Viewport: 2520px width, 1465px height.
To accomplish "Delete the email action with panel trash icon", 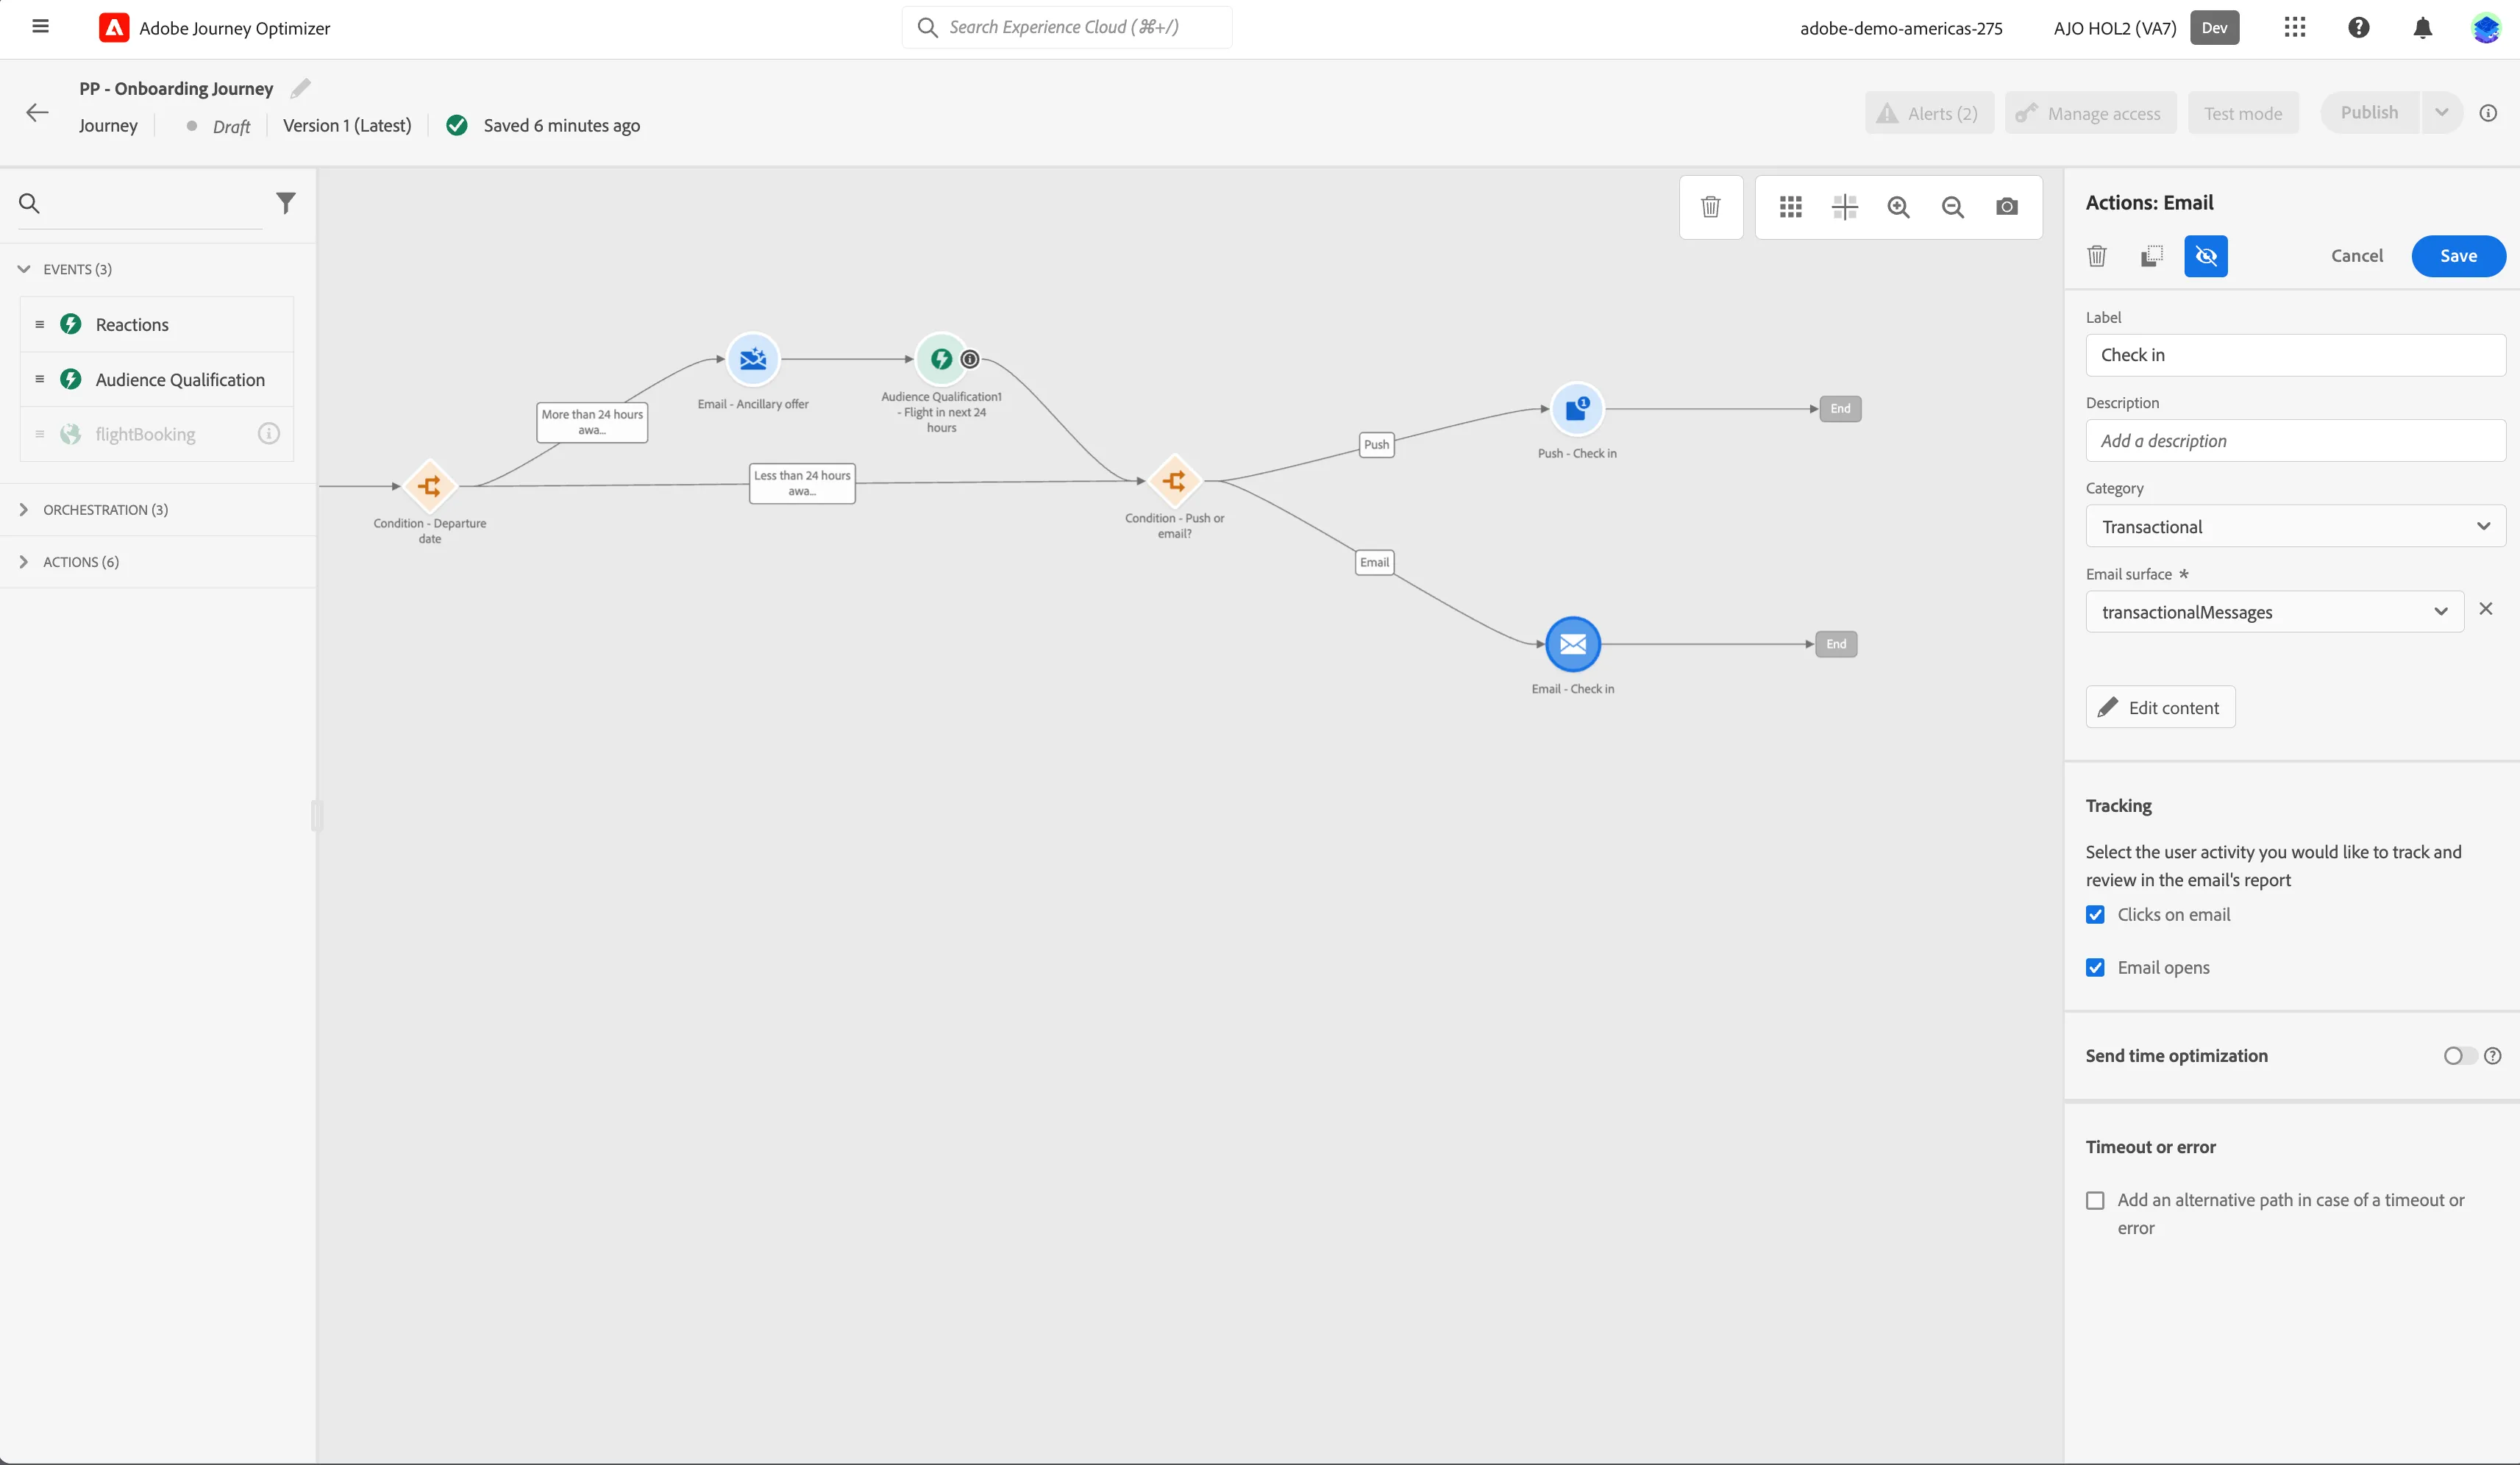I will coord(2097,256).
